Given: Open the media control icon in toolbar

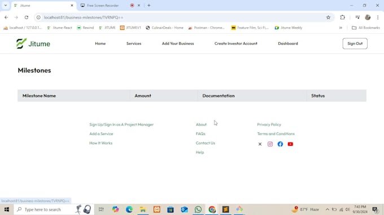Looking at the screenshot, I should 357,17.
